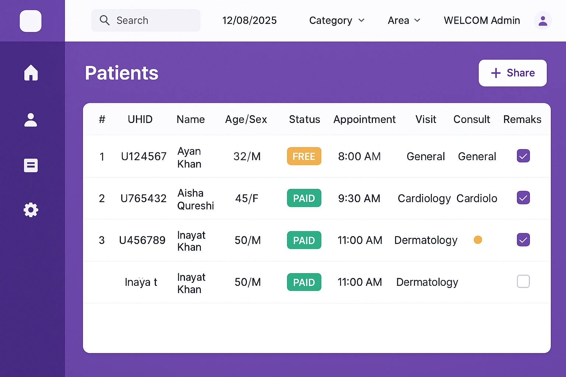
Task: Check the empty checkbox in last row
Action: point(523,282)
